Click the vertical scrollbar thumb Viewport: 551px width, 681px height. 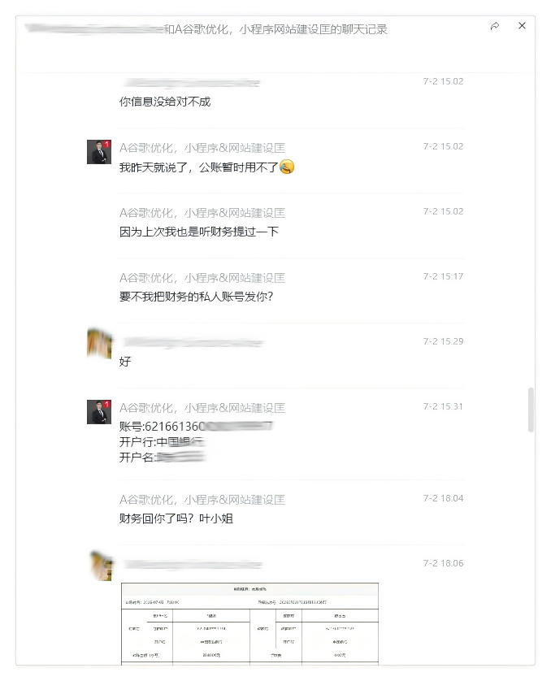531,410
